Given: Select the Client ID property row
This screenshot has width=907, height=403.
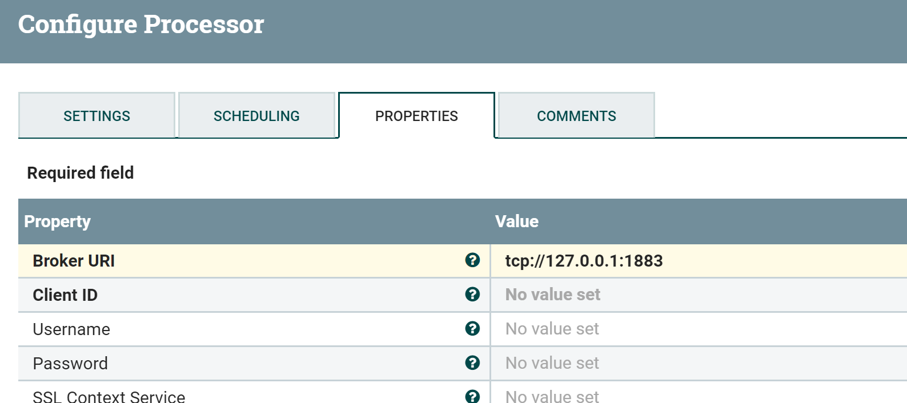Looking at the screenshot, I should coord(65,295).
